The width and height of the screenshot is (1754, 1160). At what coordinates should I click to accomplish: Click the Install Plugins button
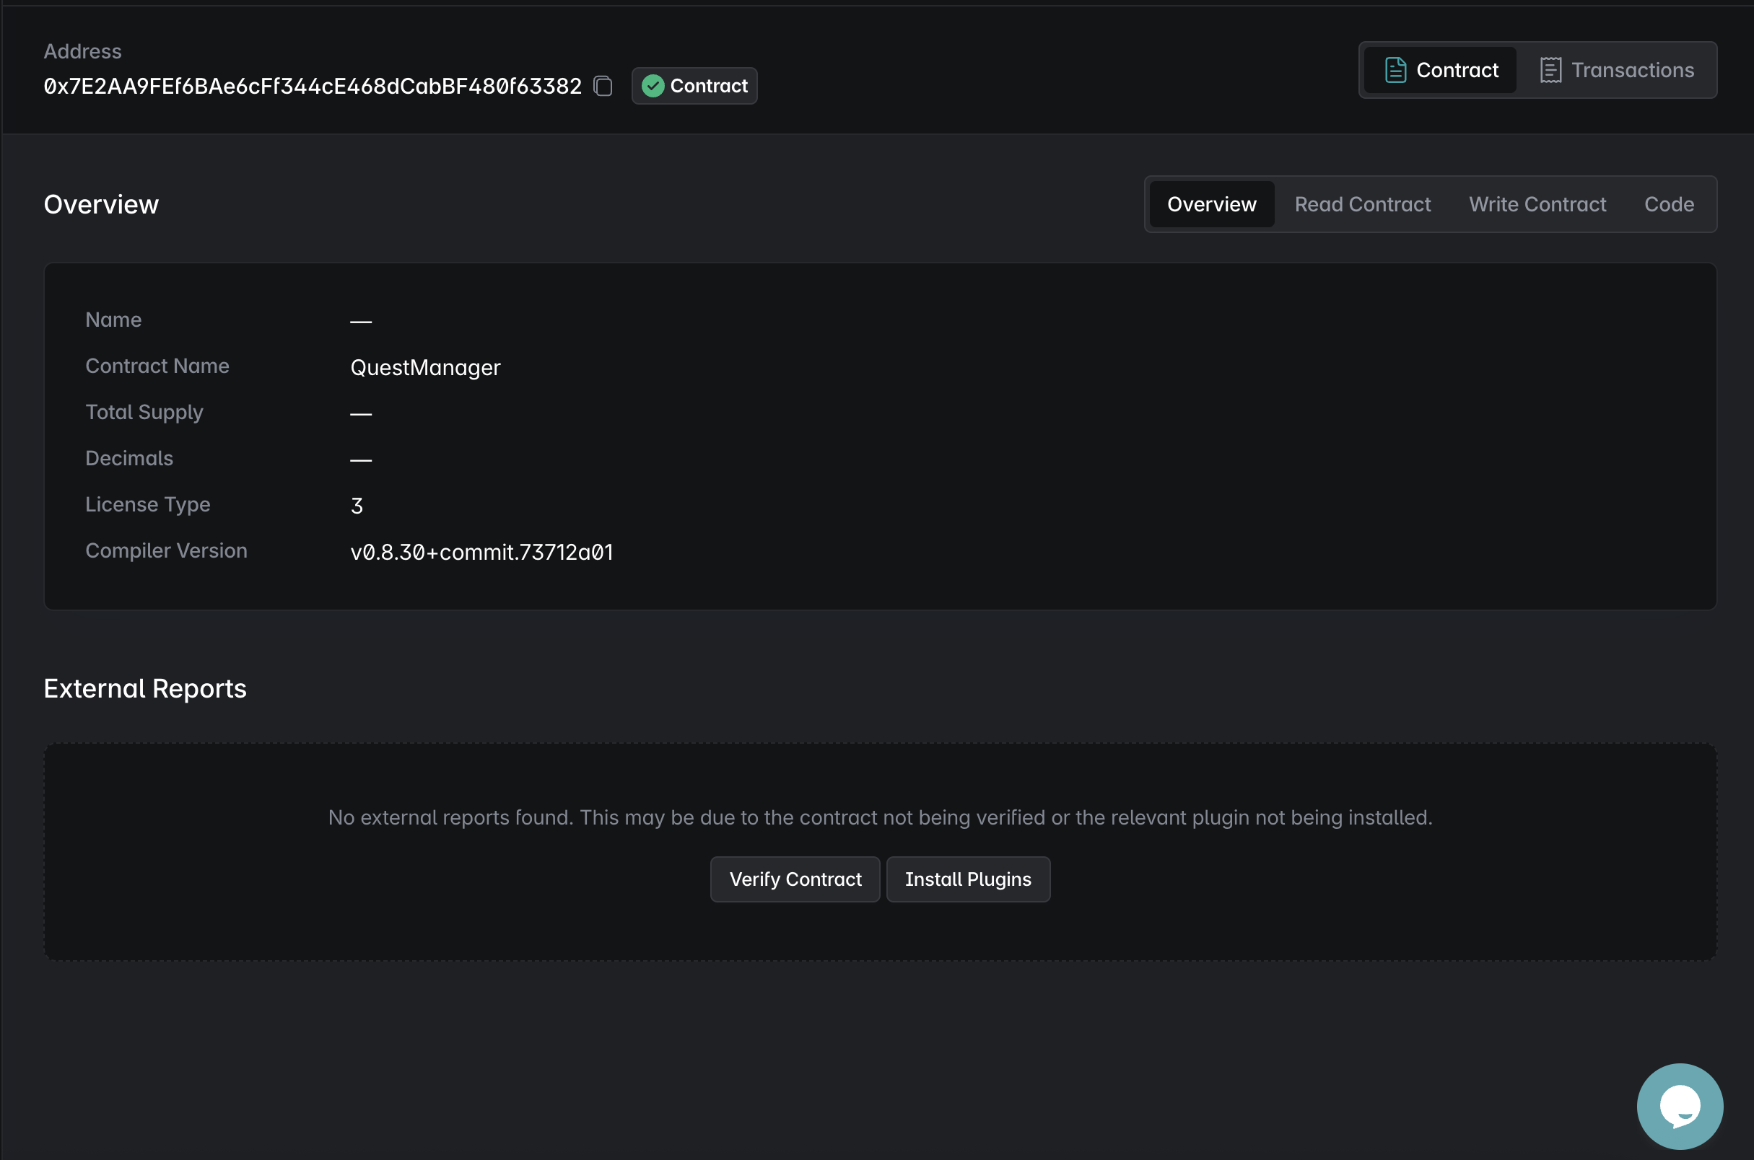pos(968,879)
